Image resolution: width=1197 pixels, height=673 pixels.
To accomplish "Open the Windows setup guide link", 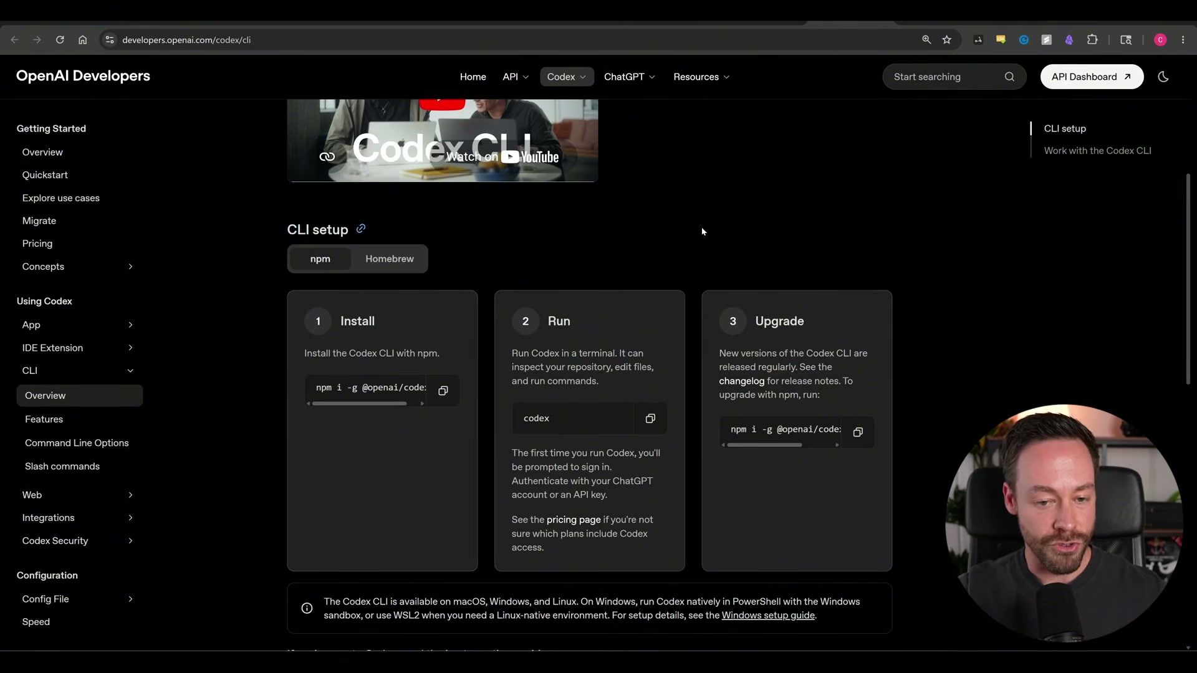I will [768, 616].
